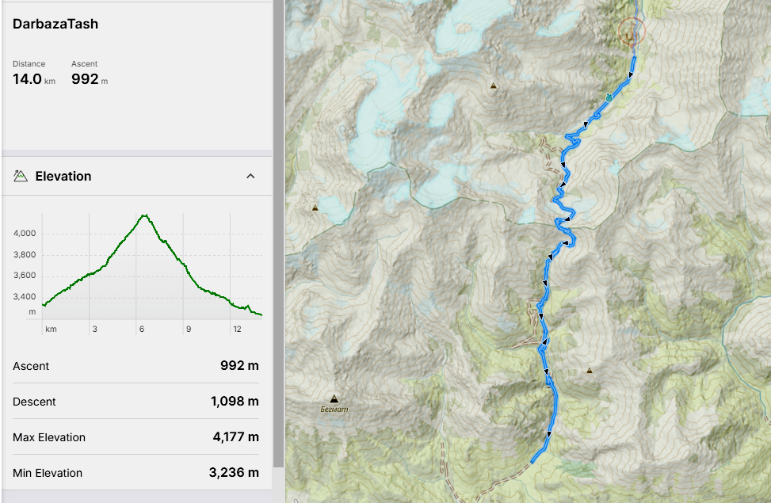Click the Distance 14.0 km stat
Screen dimensions: 771x503
click(33, 73)
